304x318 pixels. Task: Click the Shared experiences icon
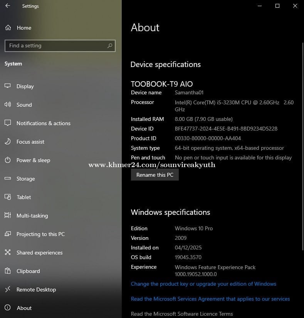tap(7, 252)
